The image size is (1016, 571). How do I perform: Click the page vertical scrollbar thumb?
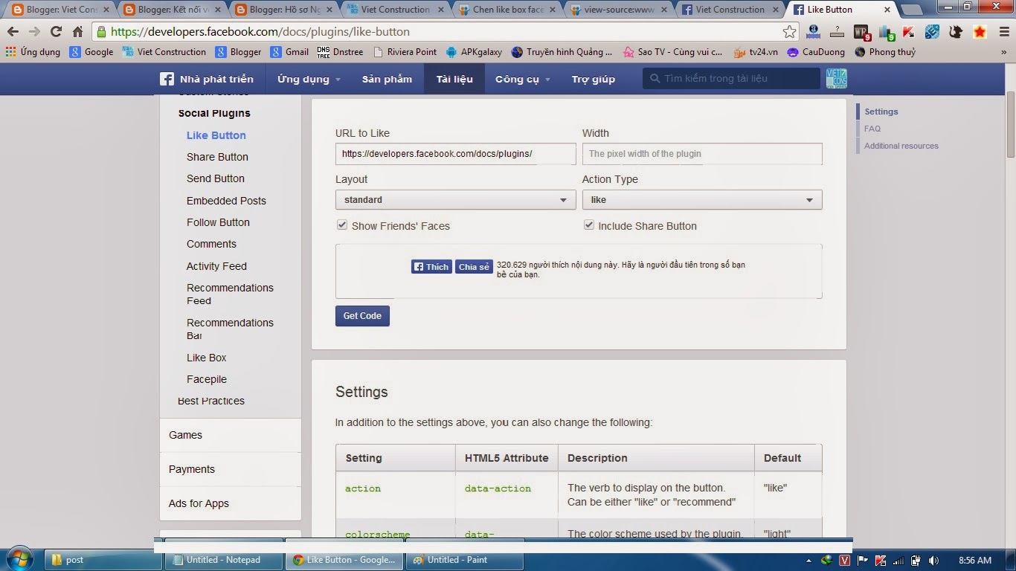pyautogui.click(x=1011, y=123)
